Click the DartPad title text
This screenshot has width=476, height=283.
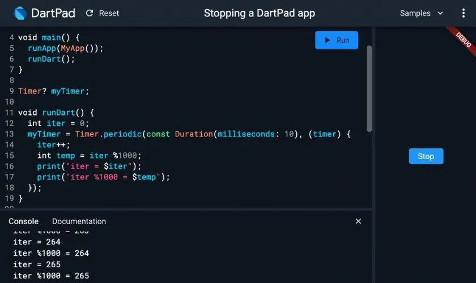[x=53, y=13]
